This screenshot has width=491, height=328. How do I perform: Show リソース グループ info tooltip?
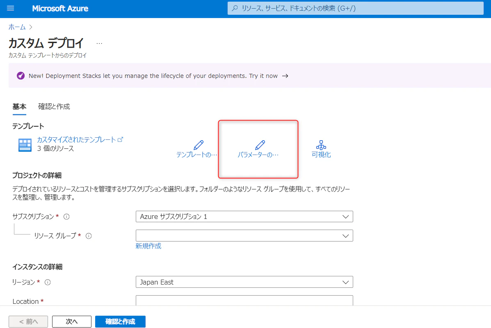(x=89, y=236)
